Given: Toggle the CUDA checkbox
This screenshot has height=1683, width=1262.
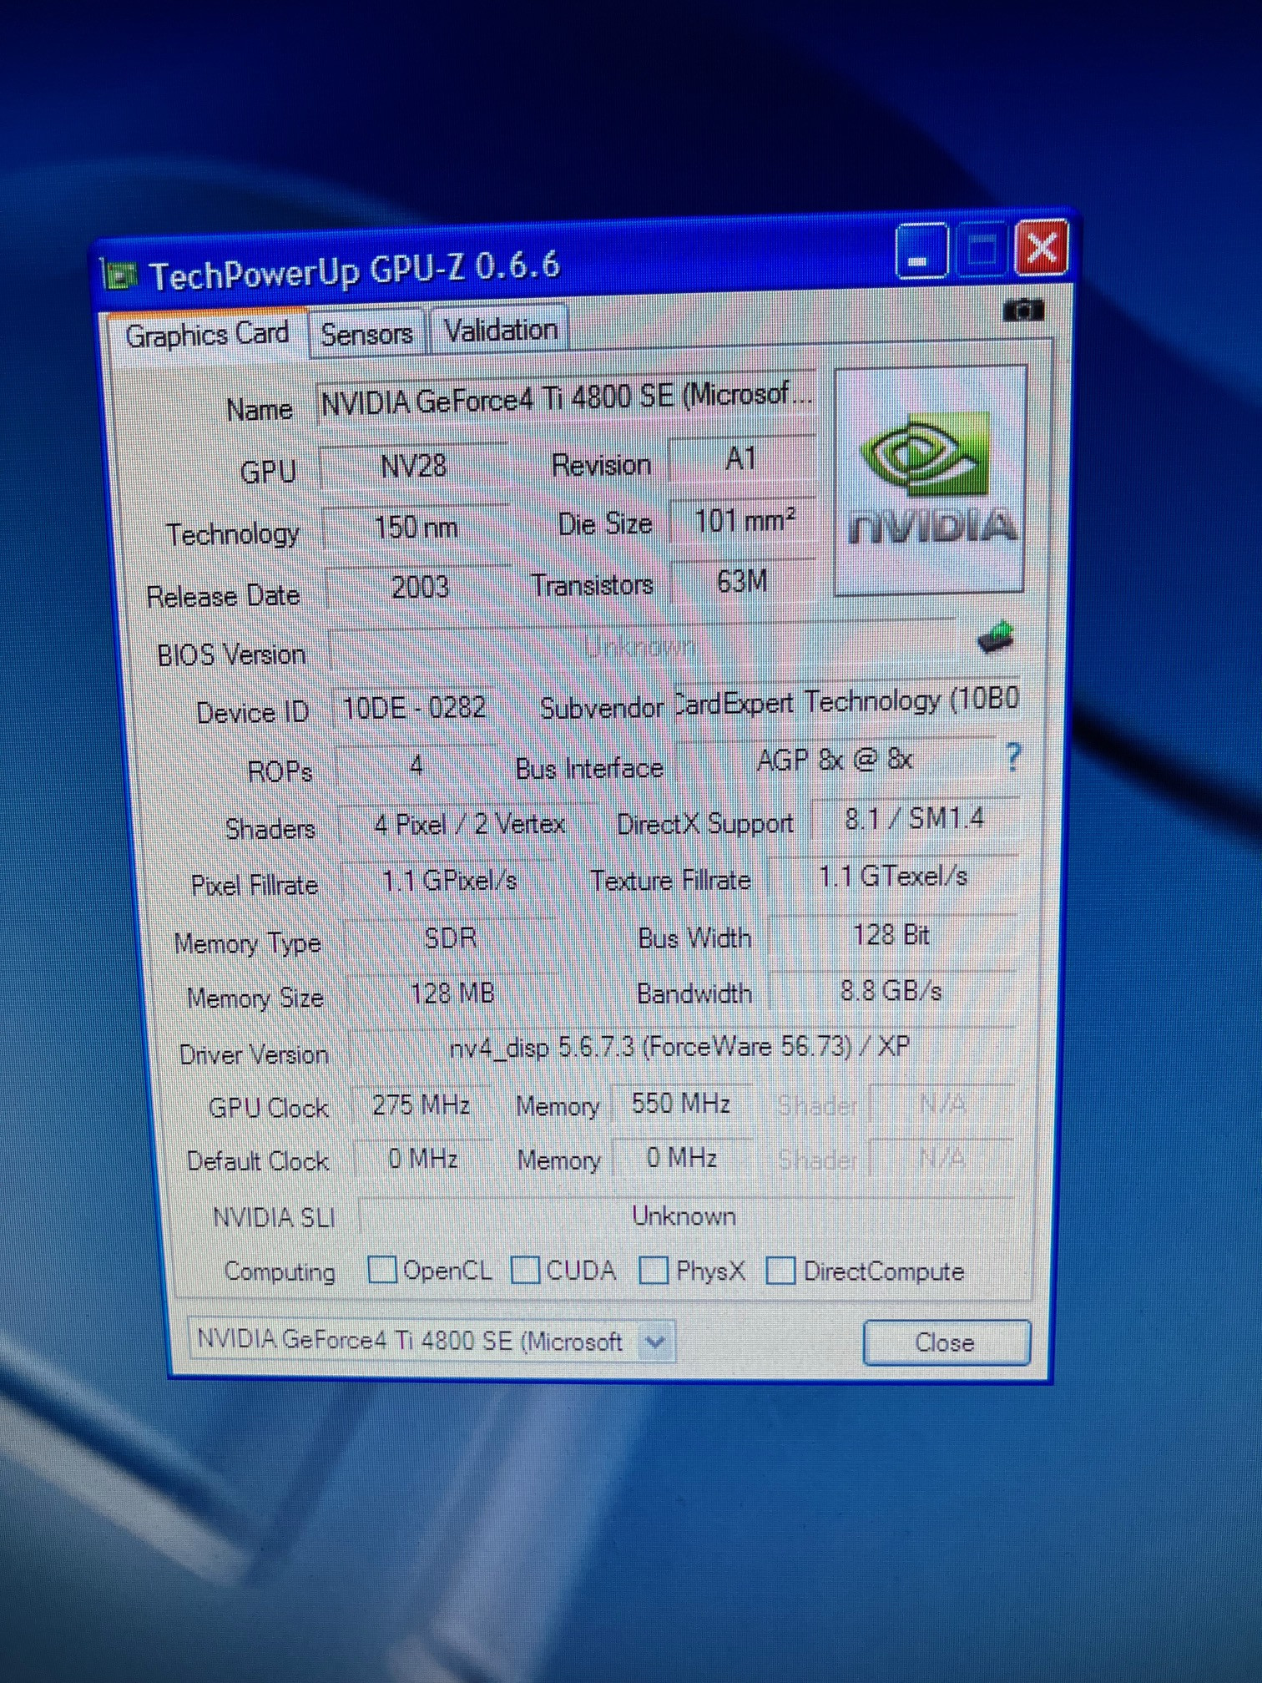Looking at the screenshot, I should [x=525, y=1271].
